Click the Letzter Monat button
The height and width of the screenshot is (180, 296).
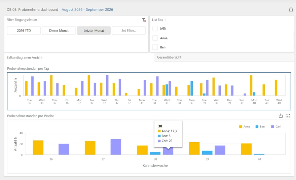coord(94,31)
